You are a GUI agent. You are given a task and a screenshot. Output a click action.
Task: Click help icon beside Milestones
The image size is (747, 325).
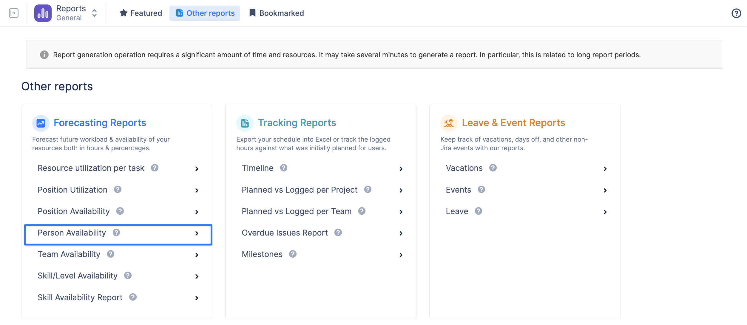coord(293,254)
